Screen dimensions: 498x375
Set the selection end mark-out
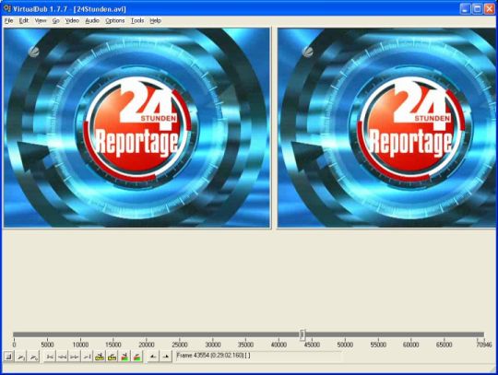(x=165, y=357)
